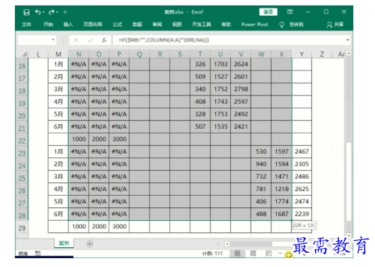Click the 登录 sign-in button

pyautogui.click(x=268, y=12)
